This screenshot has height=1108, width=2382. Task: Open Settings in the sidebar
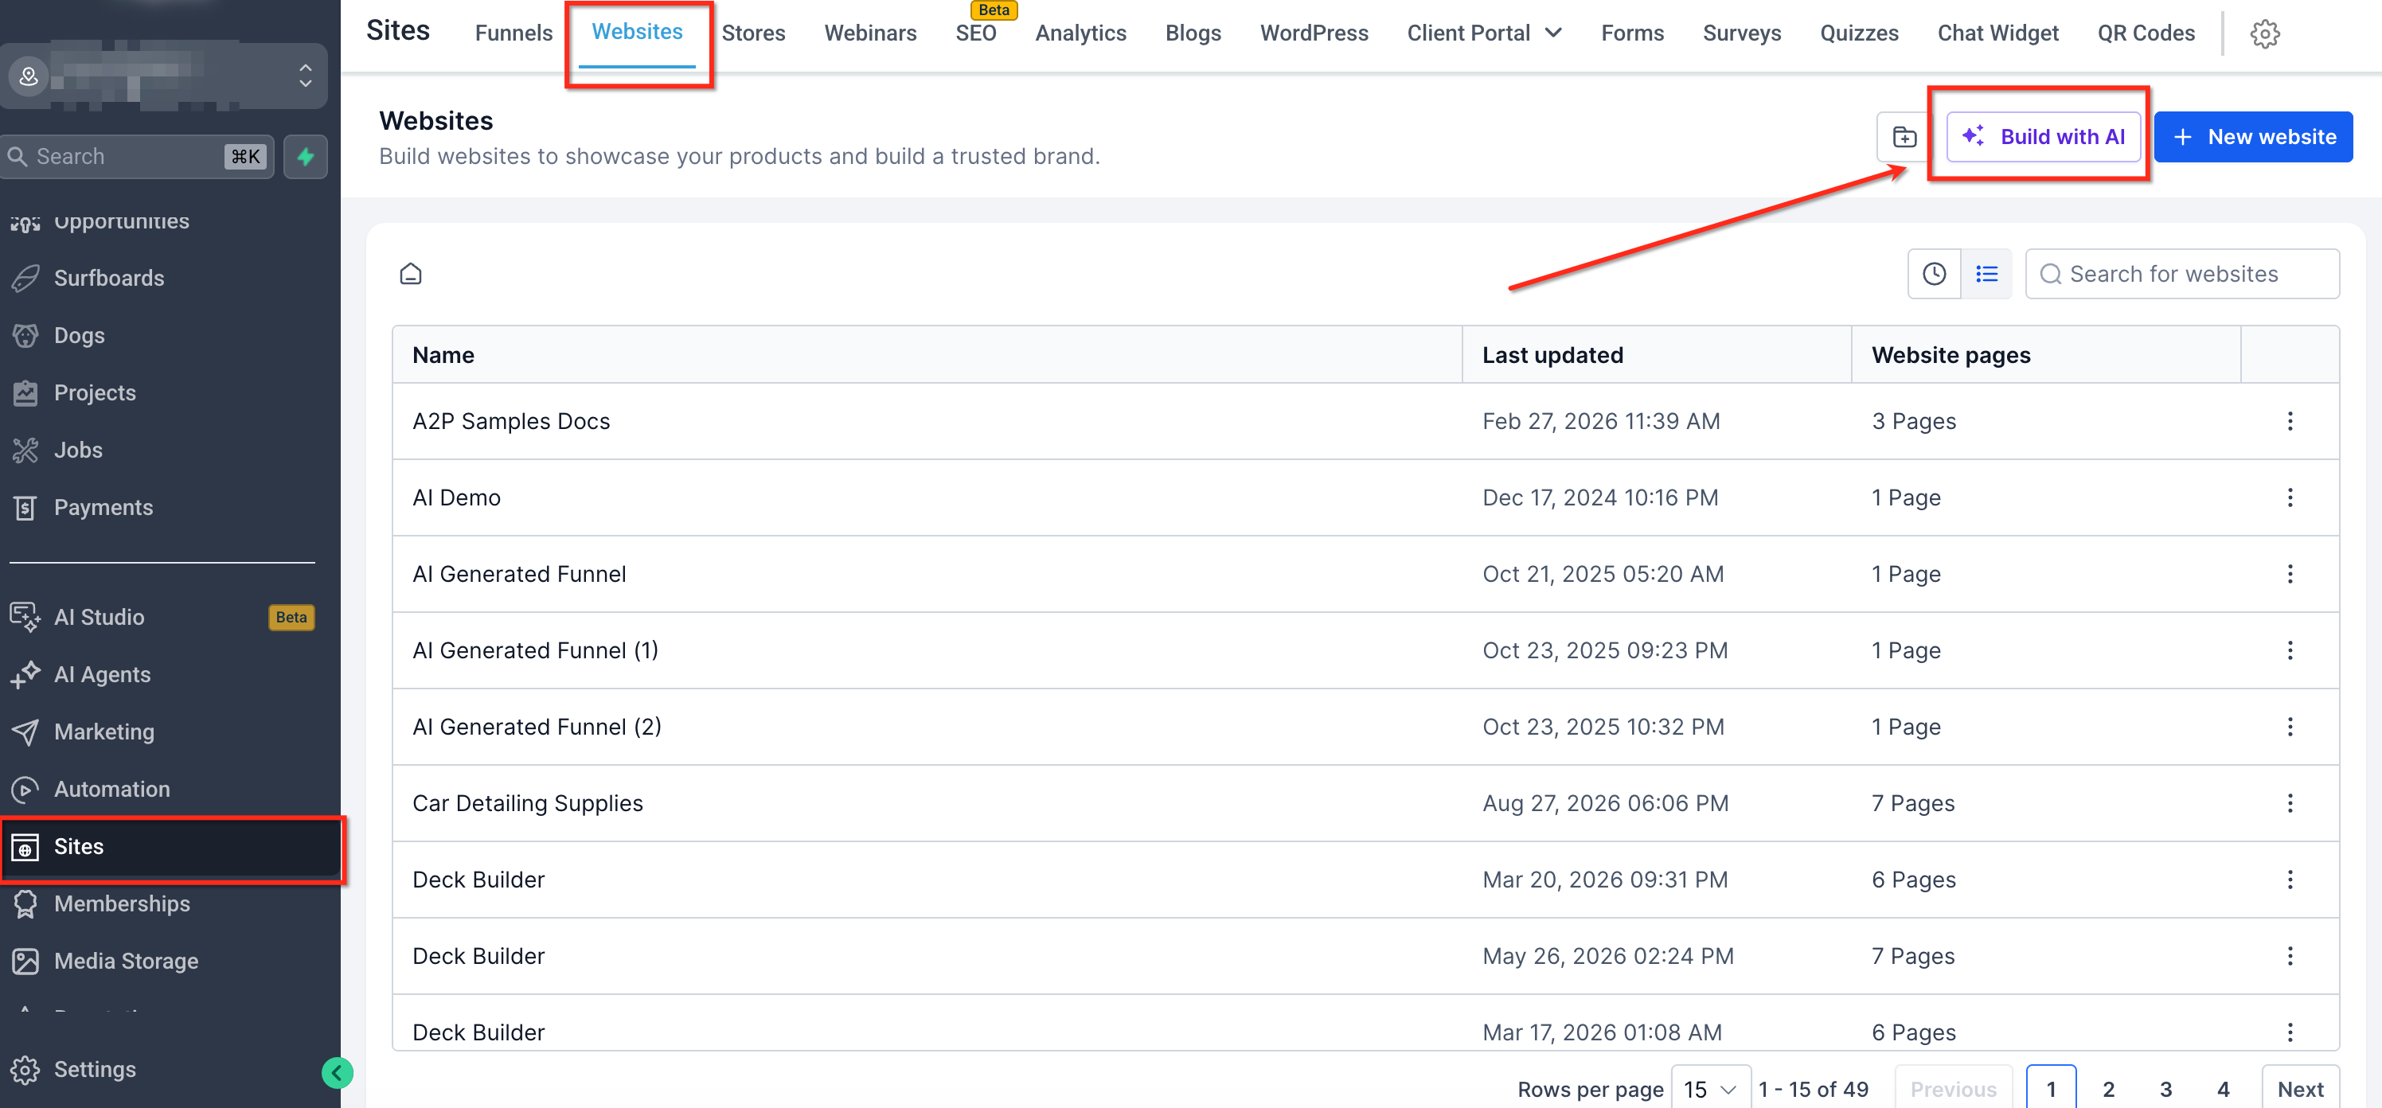94,1069
